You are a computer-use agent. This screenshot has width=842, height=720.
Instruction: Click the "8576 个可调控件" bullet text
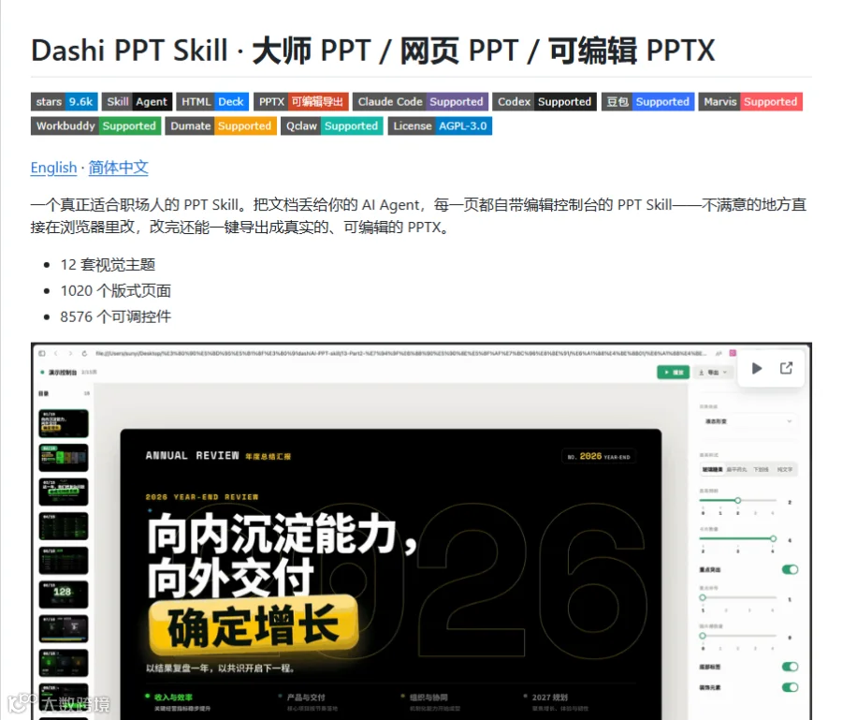click(x=115, y=316)
